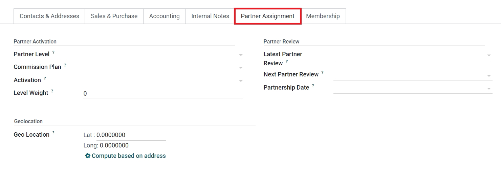The height and width of the screenshot is (171, 501).
Task: Switch to the Contacts & Addresses tab
Action: click(x=49, y=16)
